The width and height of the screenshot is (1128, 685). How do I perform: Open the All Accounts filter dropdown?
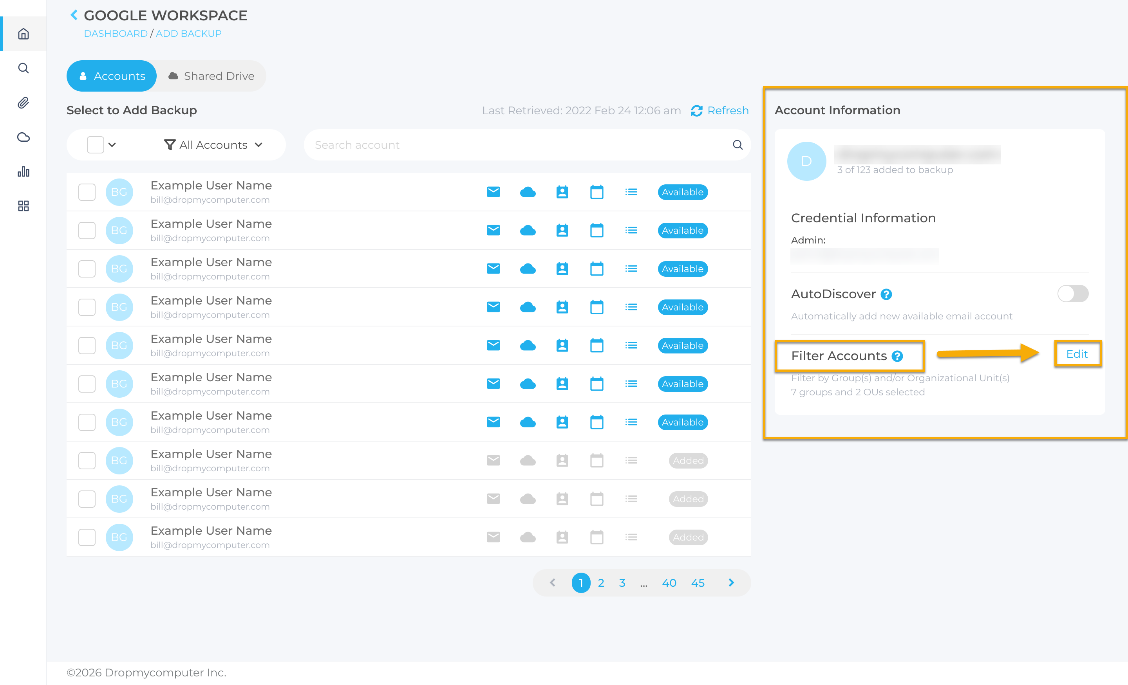point(213,144)
